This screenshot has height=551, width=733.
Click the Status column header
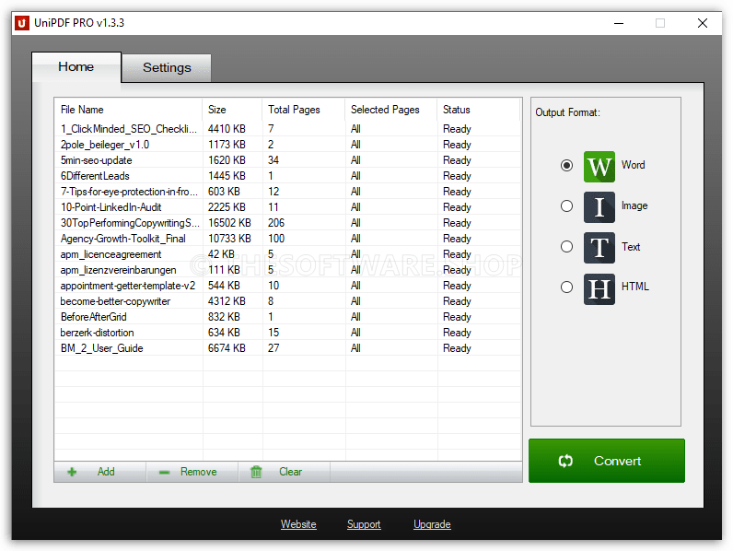click(x=479, y=110)
